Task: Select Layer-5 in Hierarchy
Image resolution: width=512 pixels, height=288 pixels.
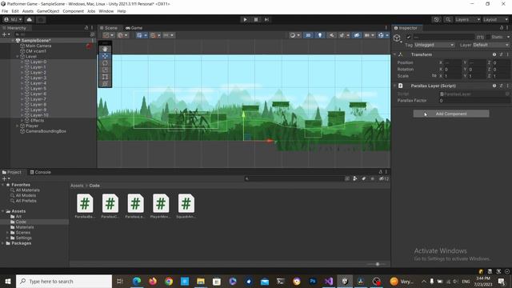Action: point(38,89)
